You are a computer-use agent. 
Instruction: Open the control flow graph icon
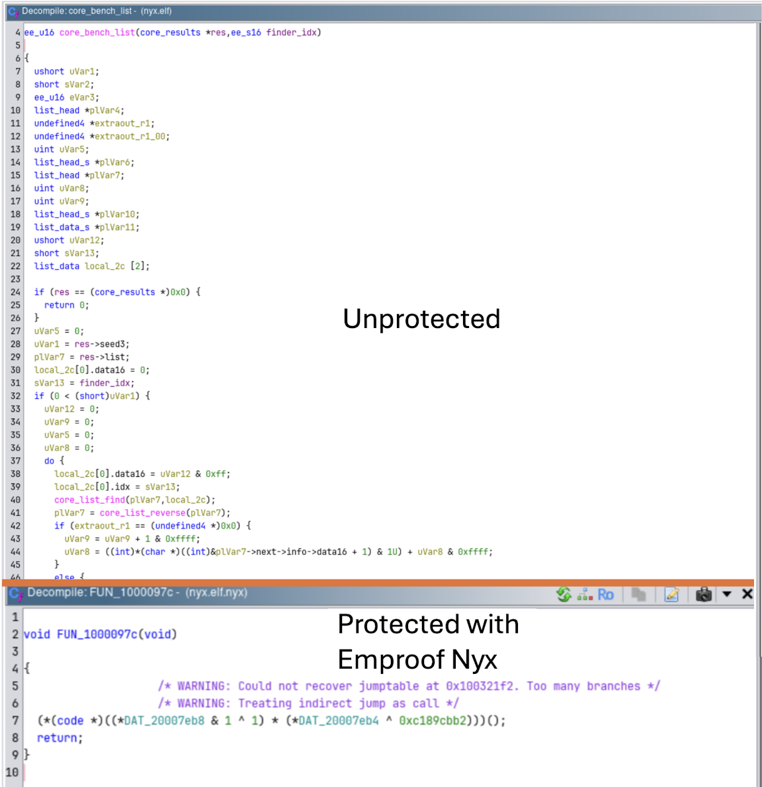pos(584,595)
